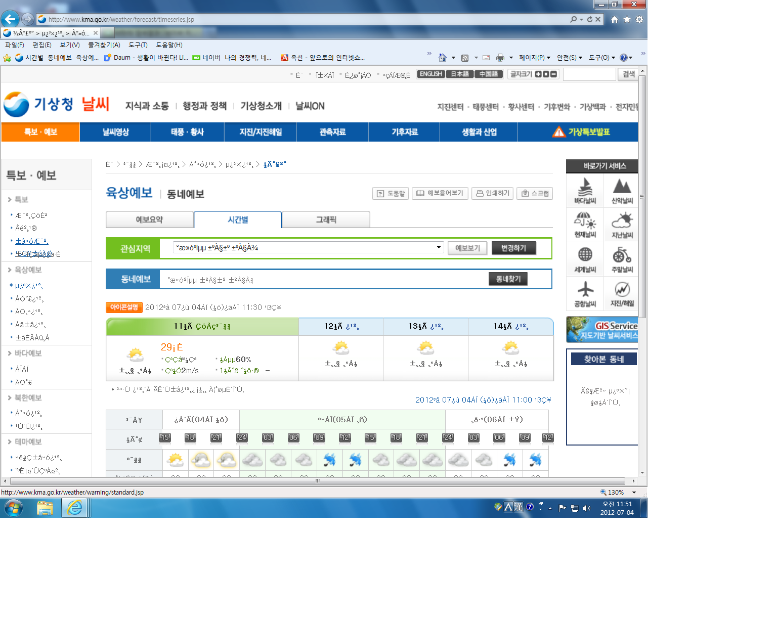
Task: Refresh the page with the reload icon
Action: (x=589, y=19)
